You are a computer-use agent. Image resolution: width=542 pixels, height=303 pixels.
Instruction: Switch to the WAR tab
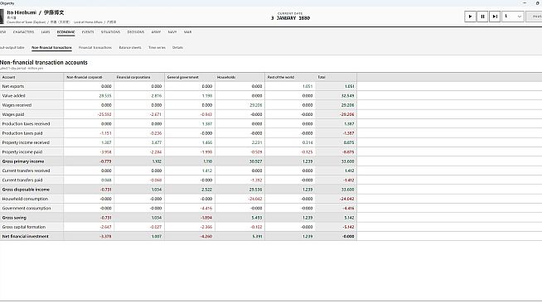click(187, 32)
